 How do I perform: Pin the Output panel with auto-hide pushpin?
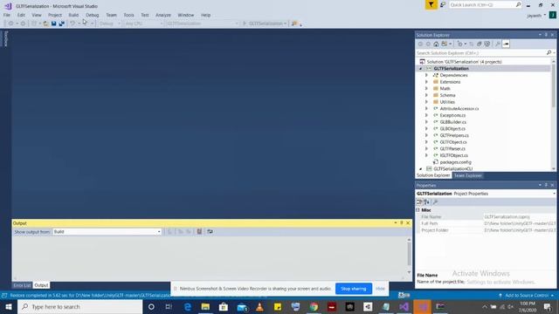click(x=402, y=223)
